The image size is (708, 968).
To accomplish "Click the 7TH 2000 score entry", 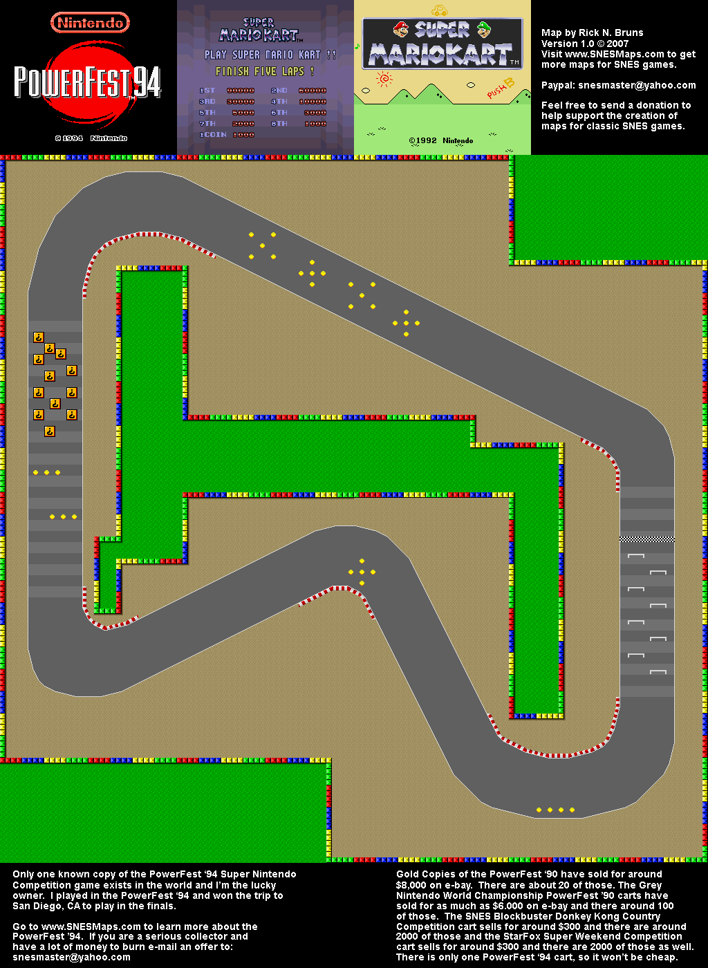I will point(227,124).
